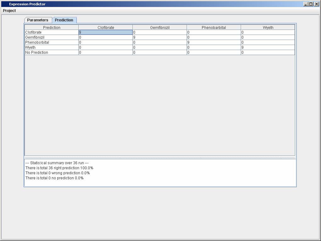Click the '0 wrong prediction 0.0%' line

coord(58,173)
